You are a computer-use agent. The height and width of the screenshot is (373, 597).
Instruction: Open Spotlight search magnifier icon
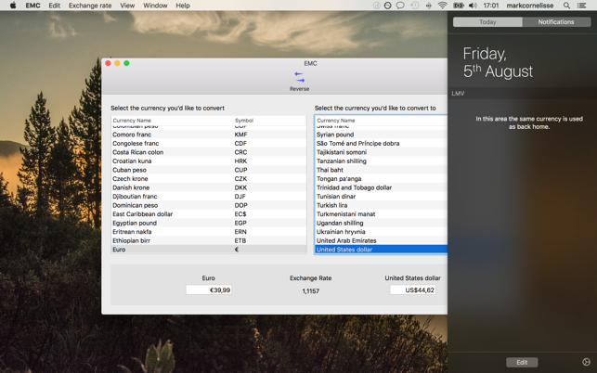tap(566, 6)
